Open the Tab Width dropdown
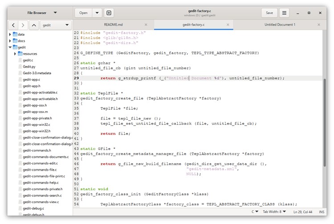 click(x=274, y=212)
